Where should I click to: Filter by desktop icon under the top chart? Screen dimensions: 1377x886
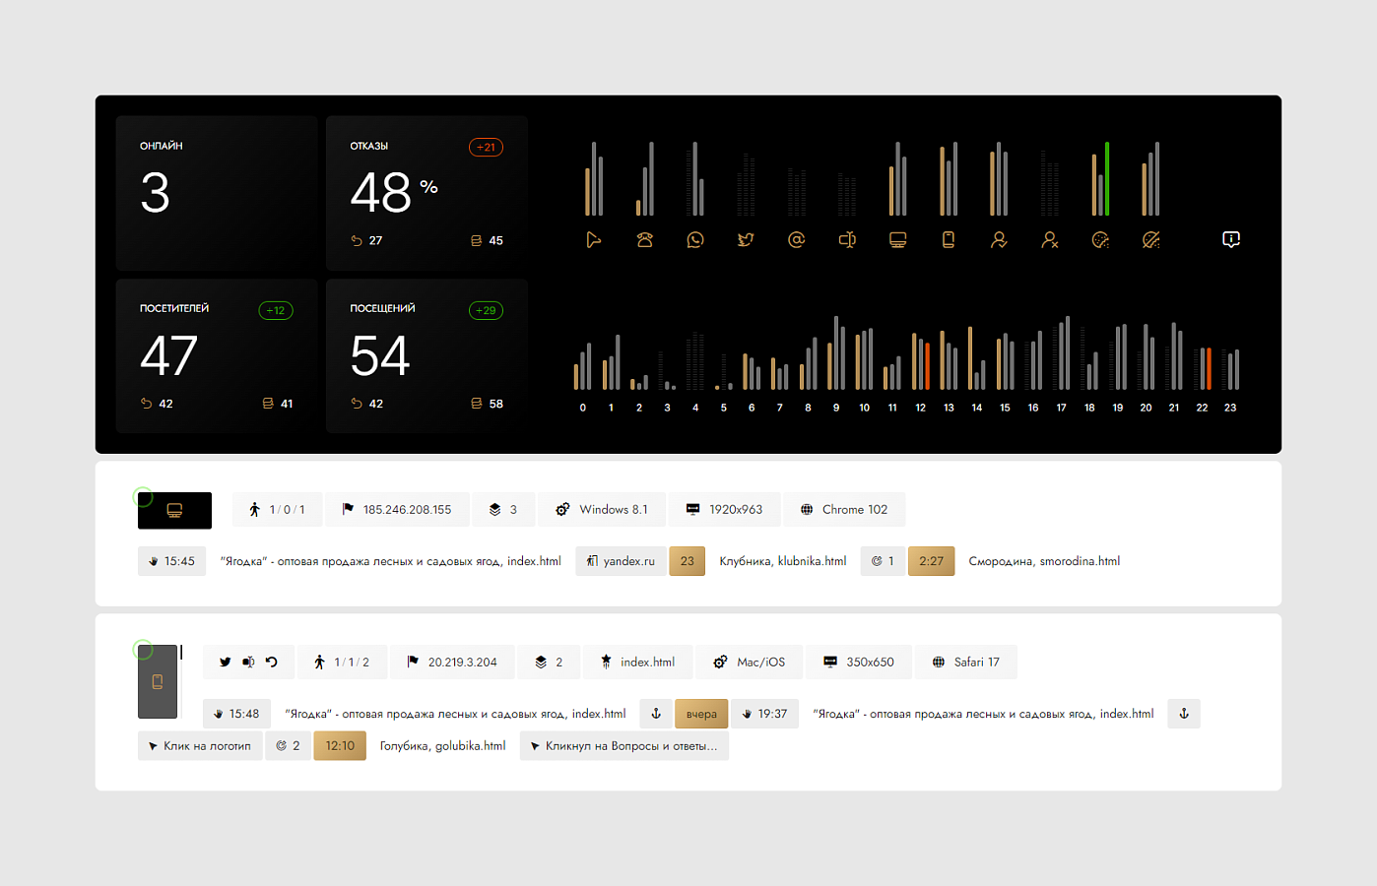897,239
